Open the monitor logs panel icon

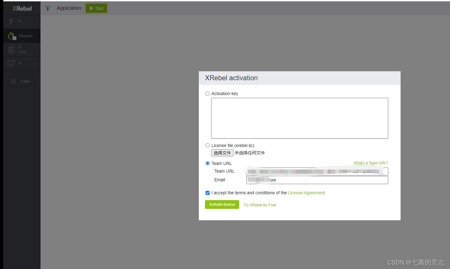point(11,63)
